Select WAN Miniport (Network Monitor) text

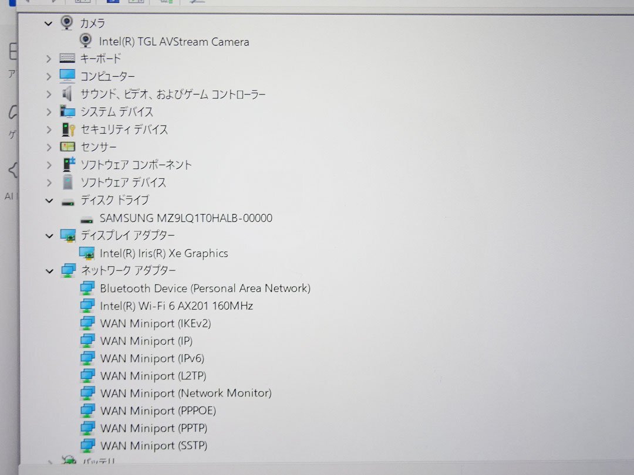[x=186, y=393]
